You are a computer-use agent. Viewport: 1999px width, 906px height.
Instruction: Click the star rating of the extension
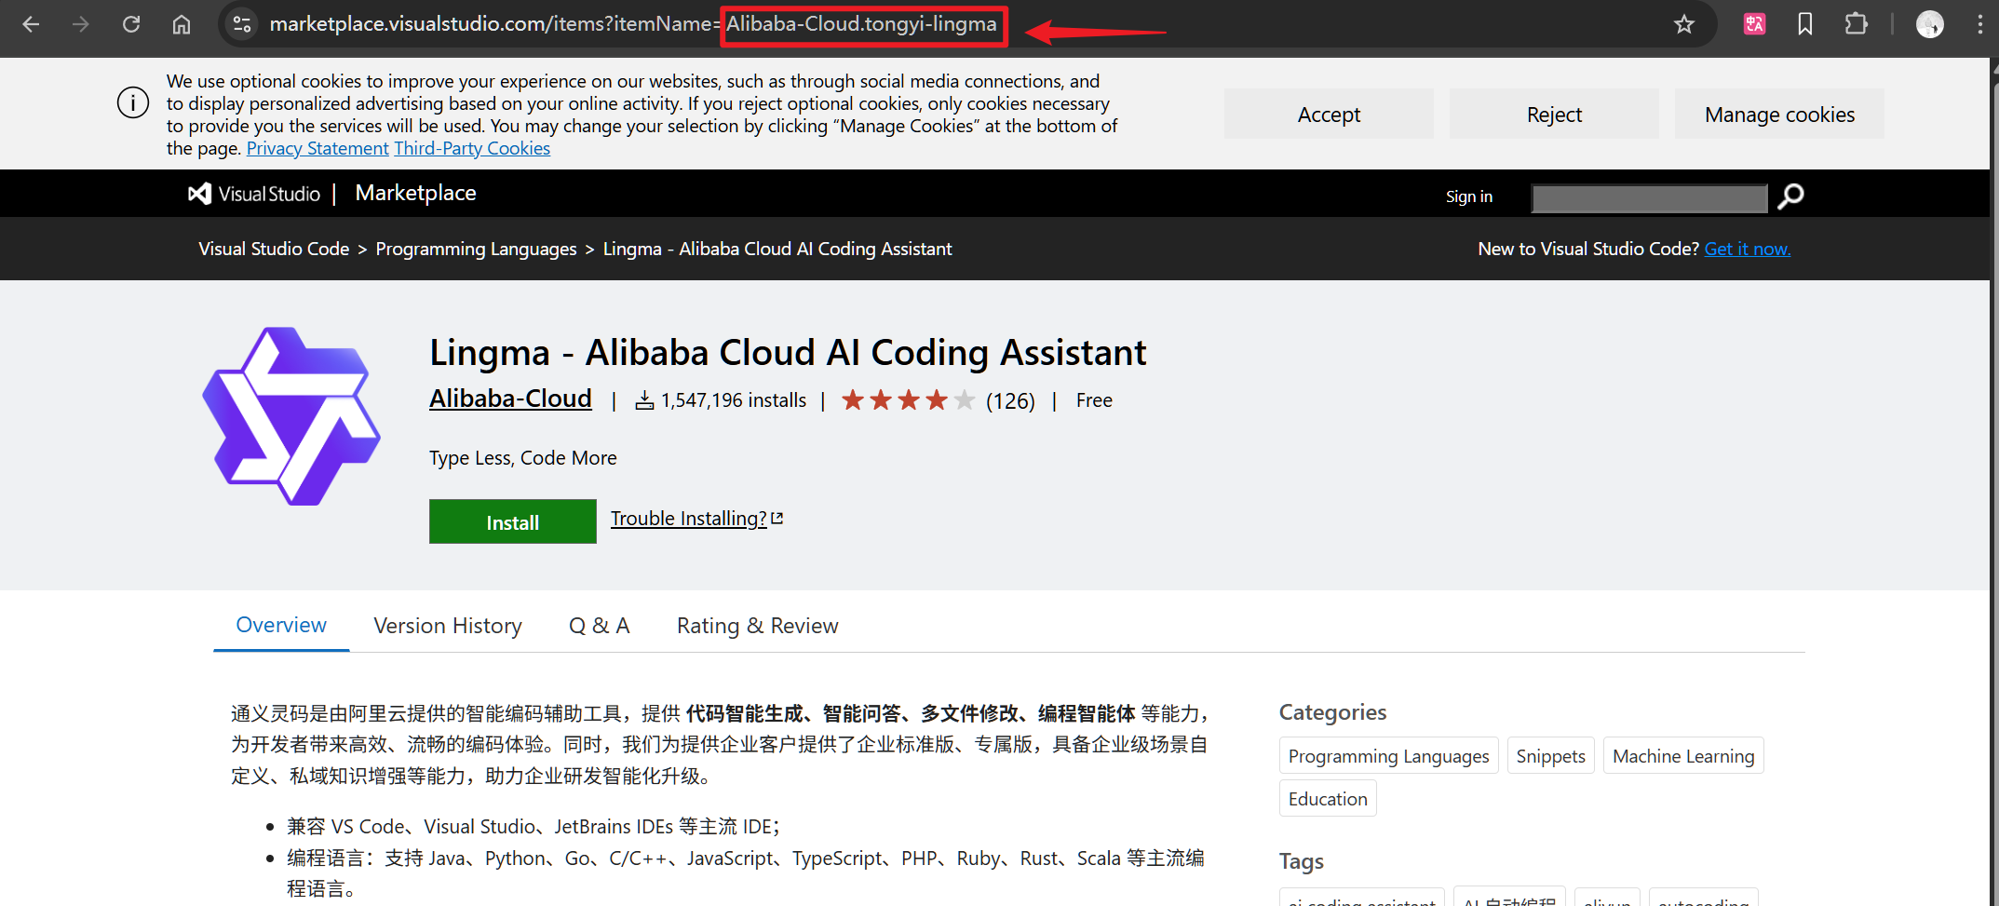pyautogui.click(x=908, y=400)
